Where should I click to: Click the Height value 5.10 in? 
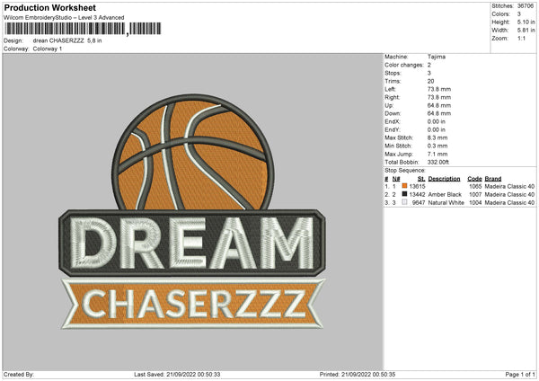pyautogui.click(x=526, y=22)
